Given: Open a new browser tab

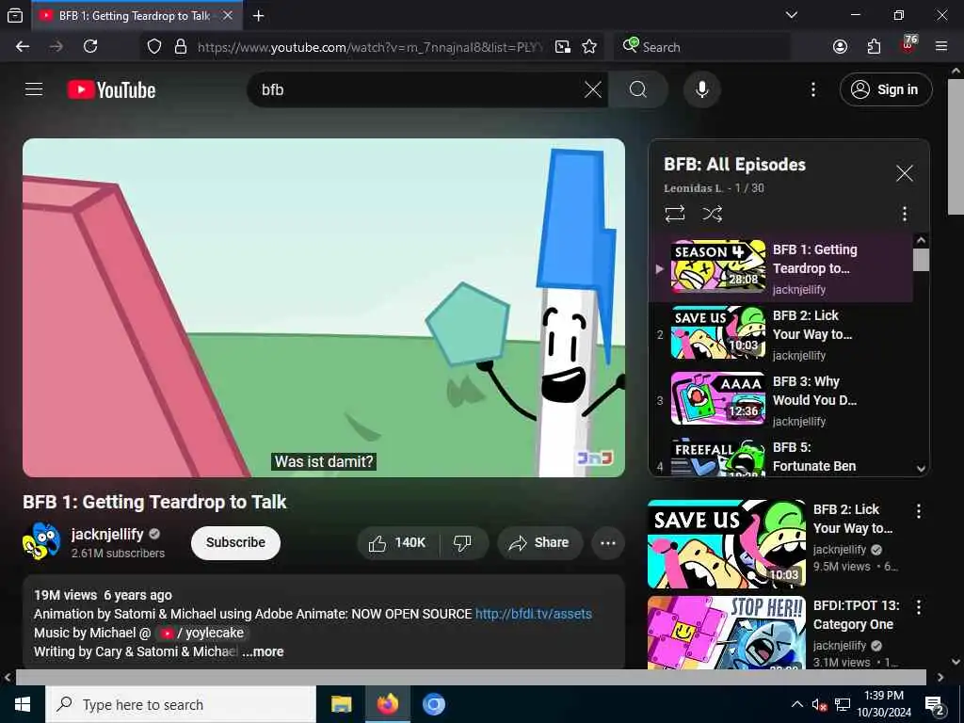Looking at the screenshot, I should 259,16.
